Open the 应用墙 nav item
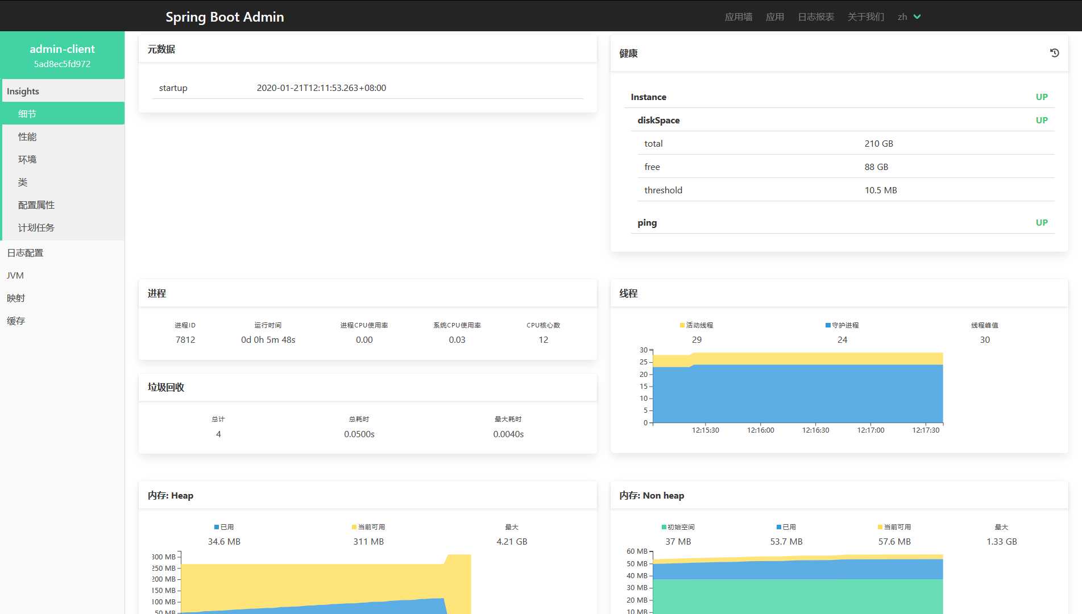Viewport: 1082px width, 614px height. pyautogui.click(x=739, y=17)
